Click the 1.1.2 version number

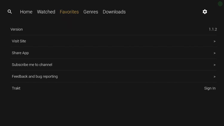coord(213,29)
